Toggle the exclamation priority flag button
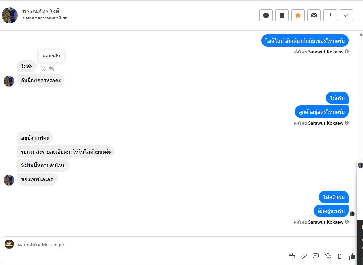The height and width of the screenshot is (265, 363). click(330, 15)
